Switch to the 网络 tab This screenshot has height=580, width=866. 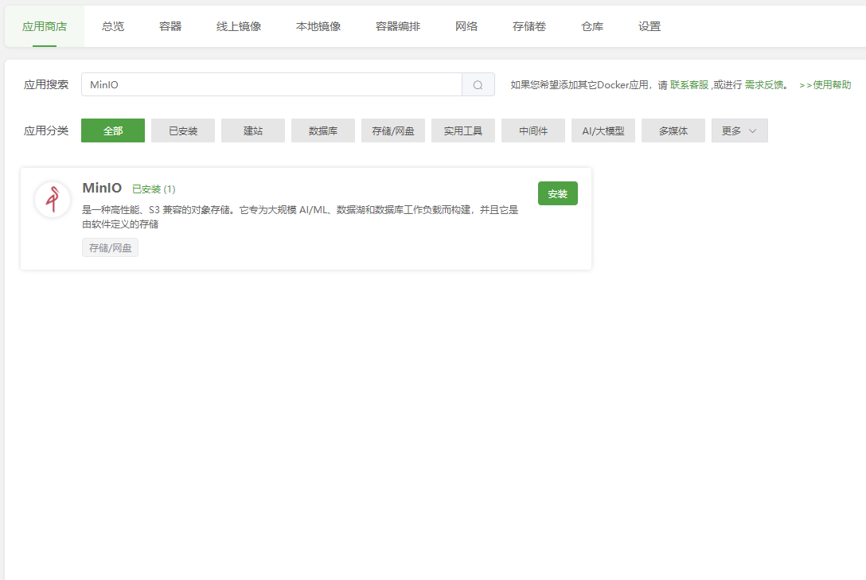coord(466,26)
